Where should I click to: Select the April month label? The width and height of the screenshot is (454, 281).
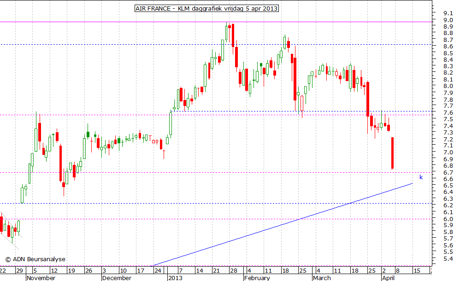coord(388,278)
